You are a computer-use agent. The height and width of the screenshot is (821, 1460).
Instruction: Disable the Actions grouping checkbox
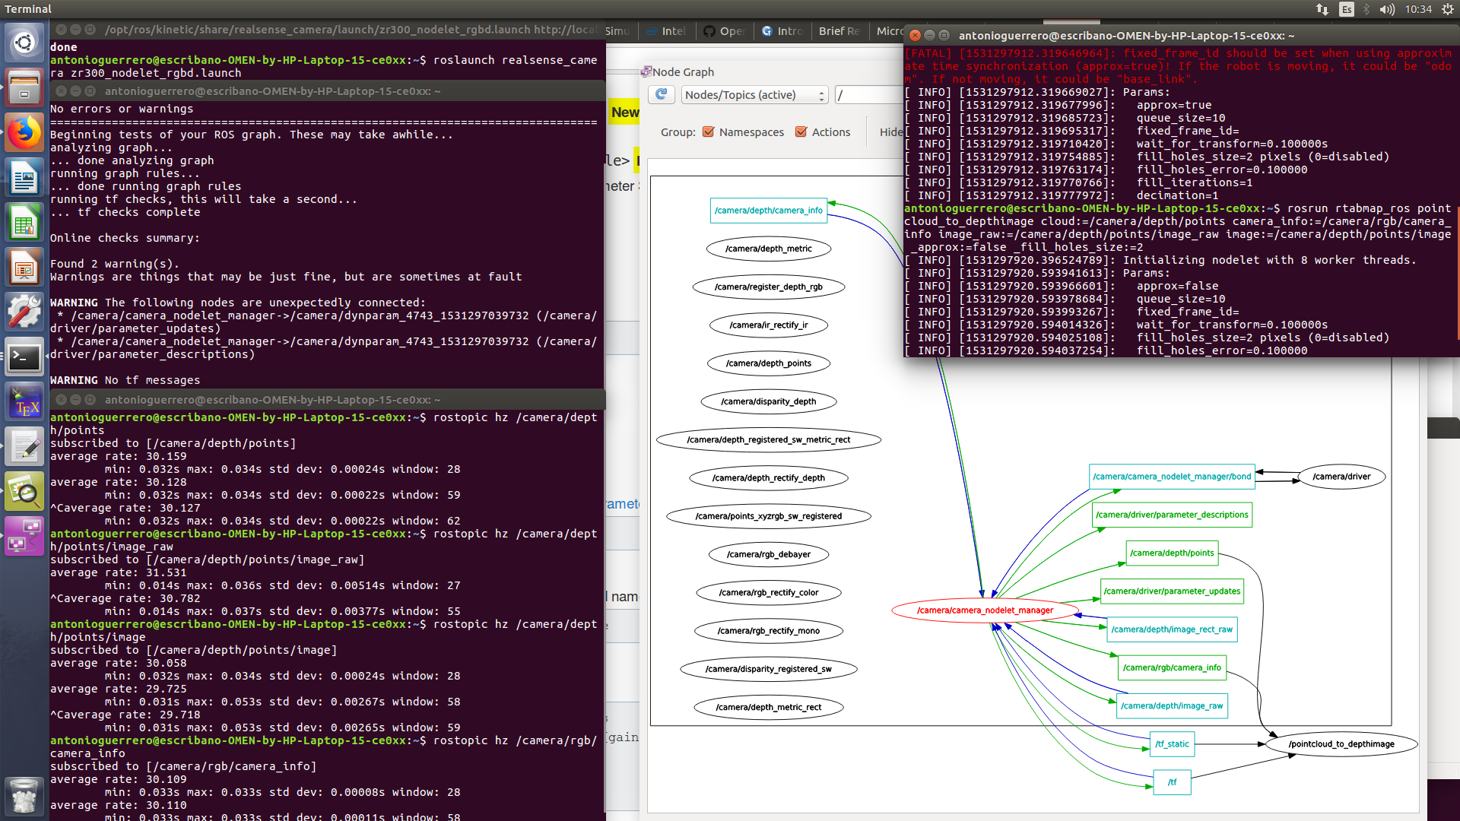[801, 132]
